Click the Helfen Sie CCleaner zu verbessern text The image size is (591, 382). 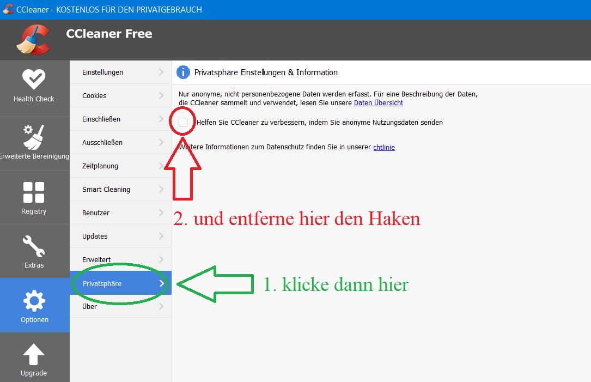click(320, 122)
